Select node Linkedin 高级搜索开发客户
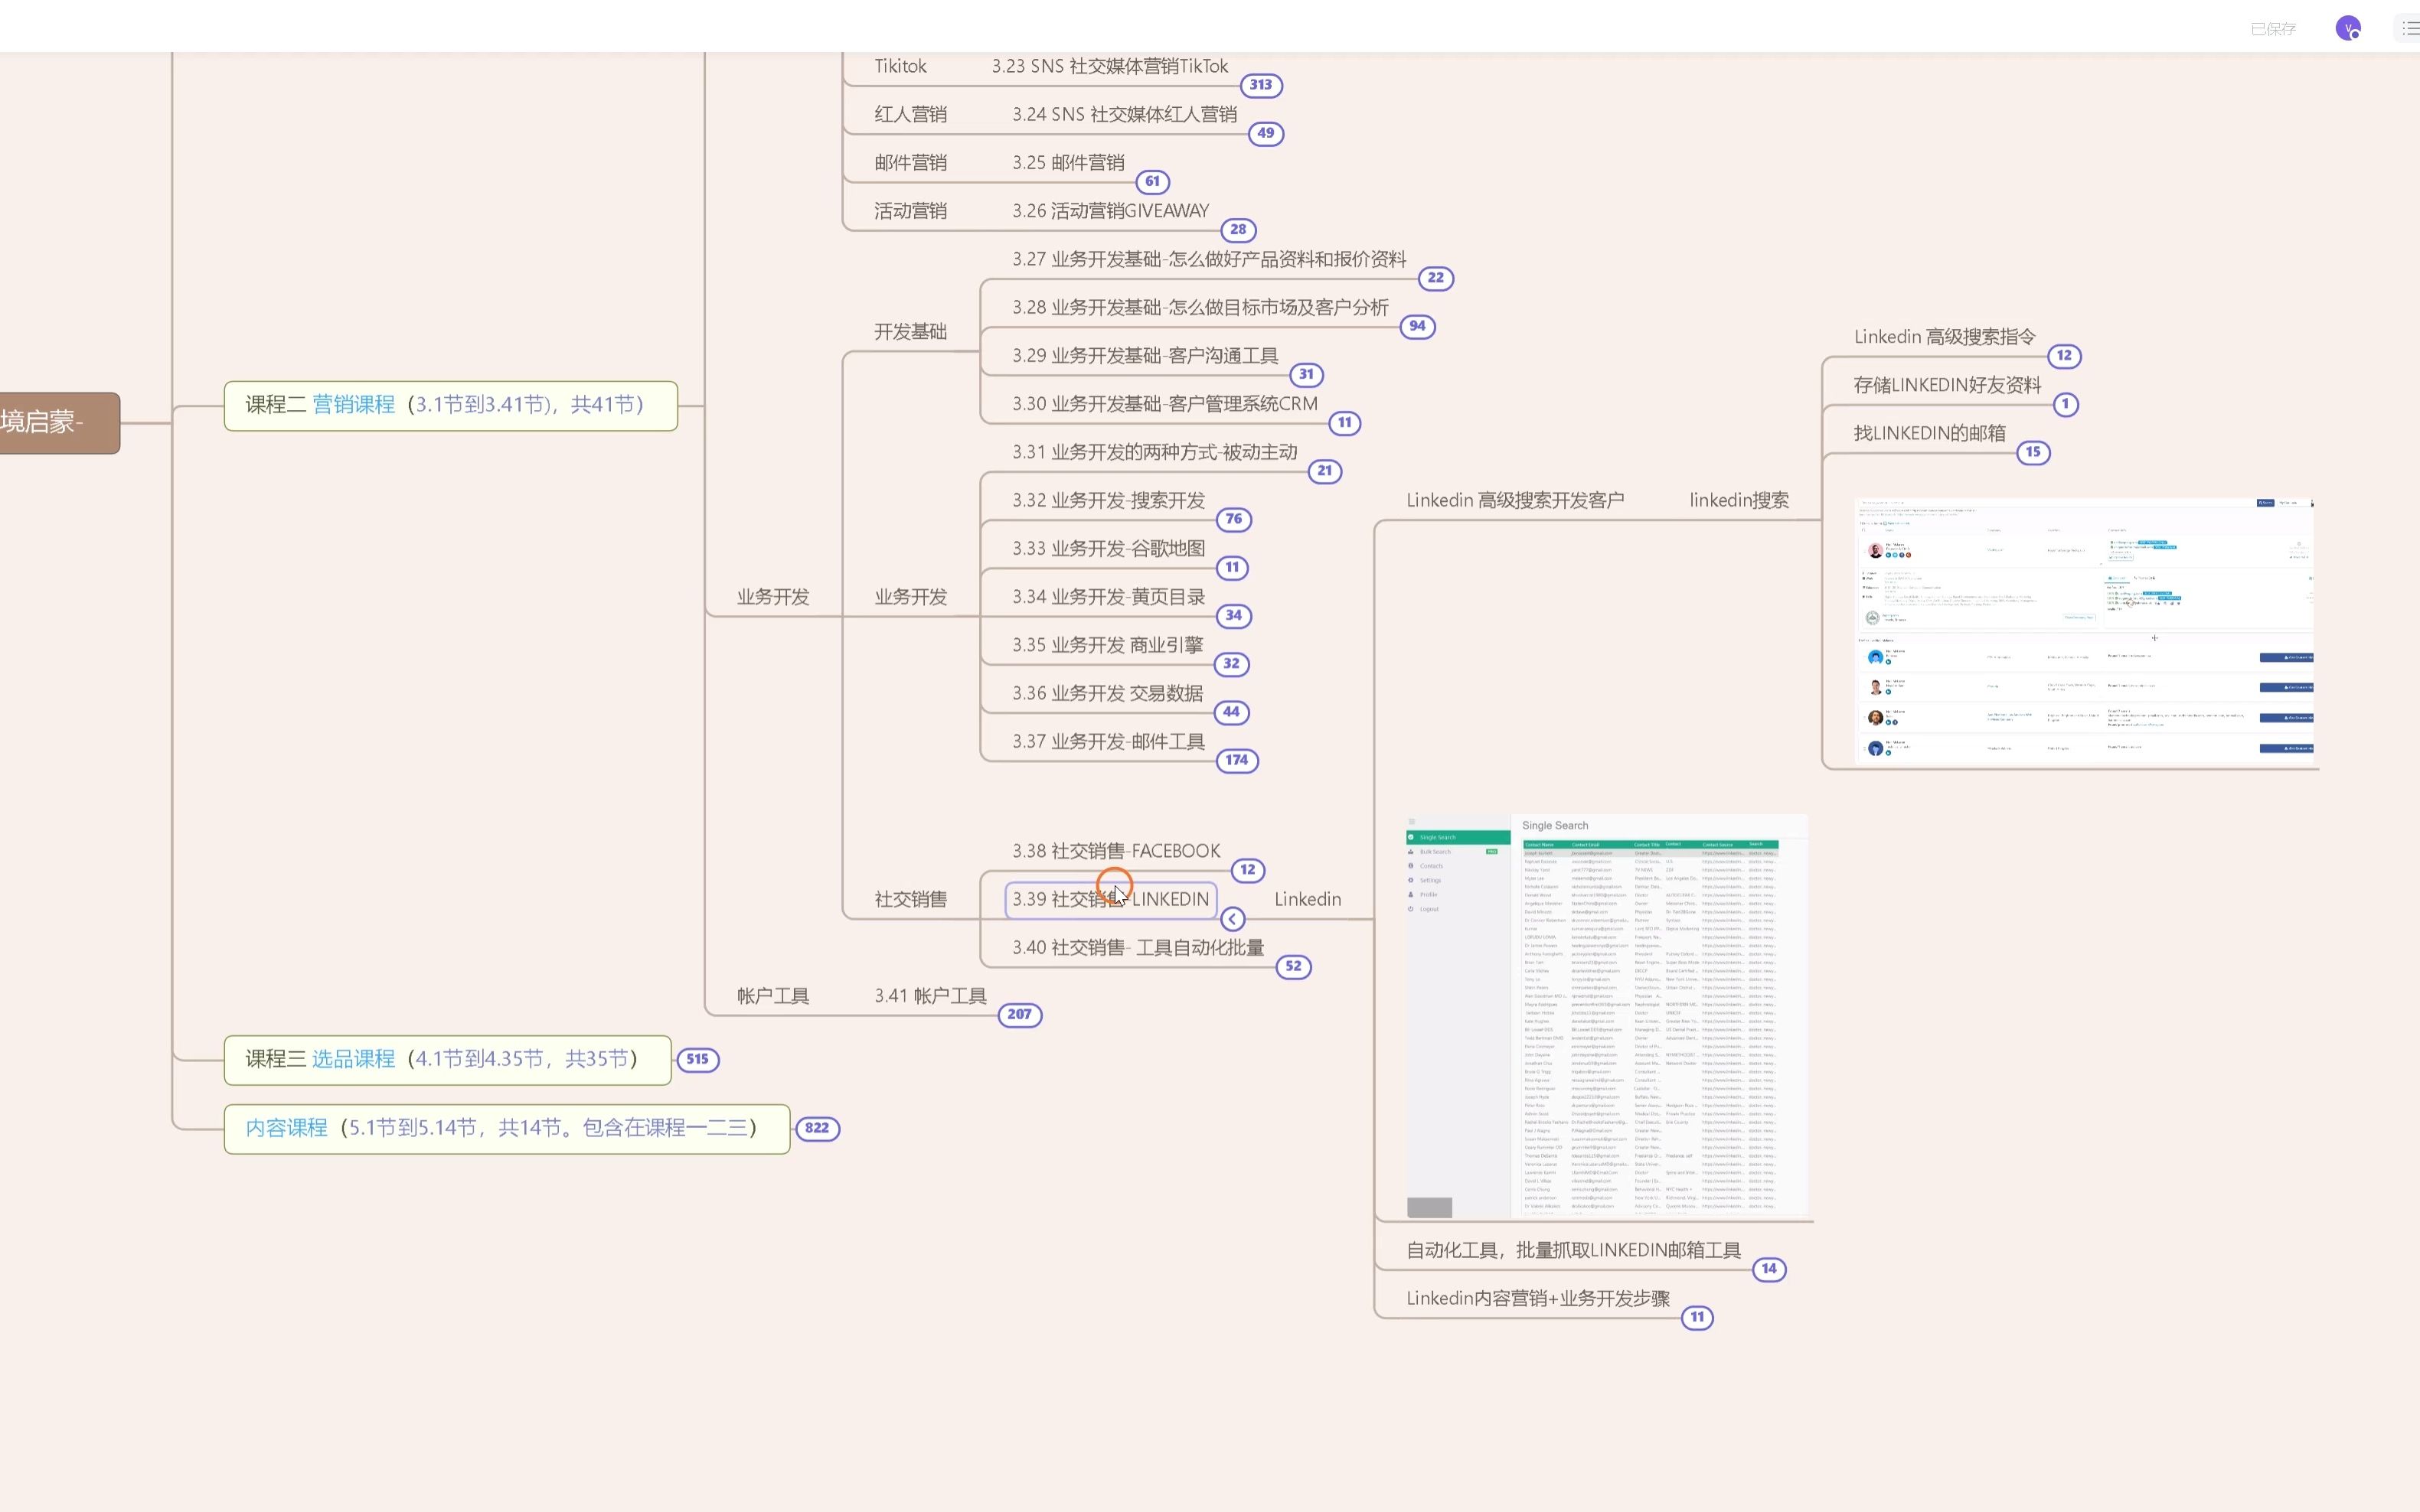This screenshot has width=2420, height=1512. (x=1514, y=500)
